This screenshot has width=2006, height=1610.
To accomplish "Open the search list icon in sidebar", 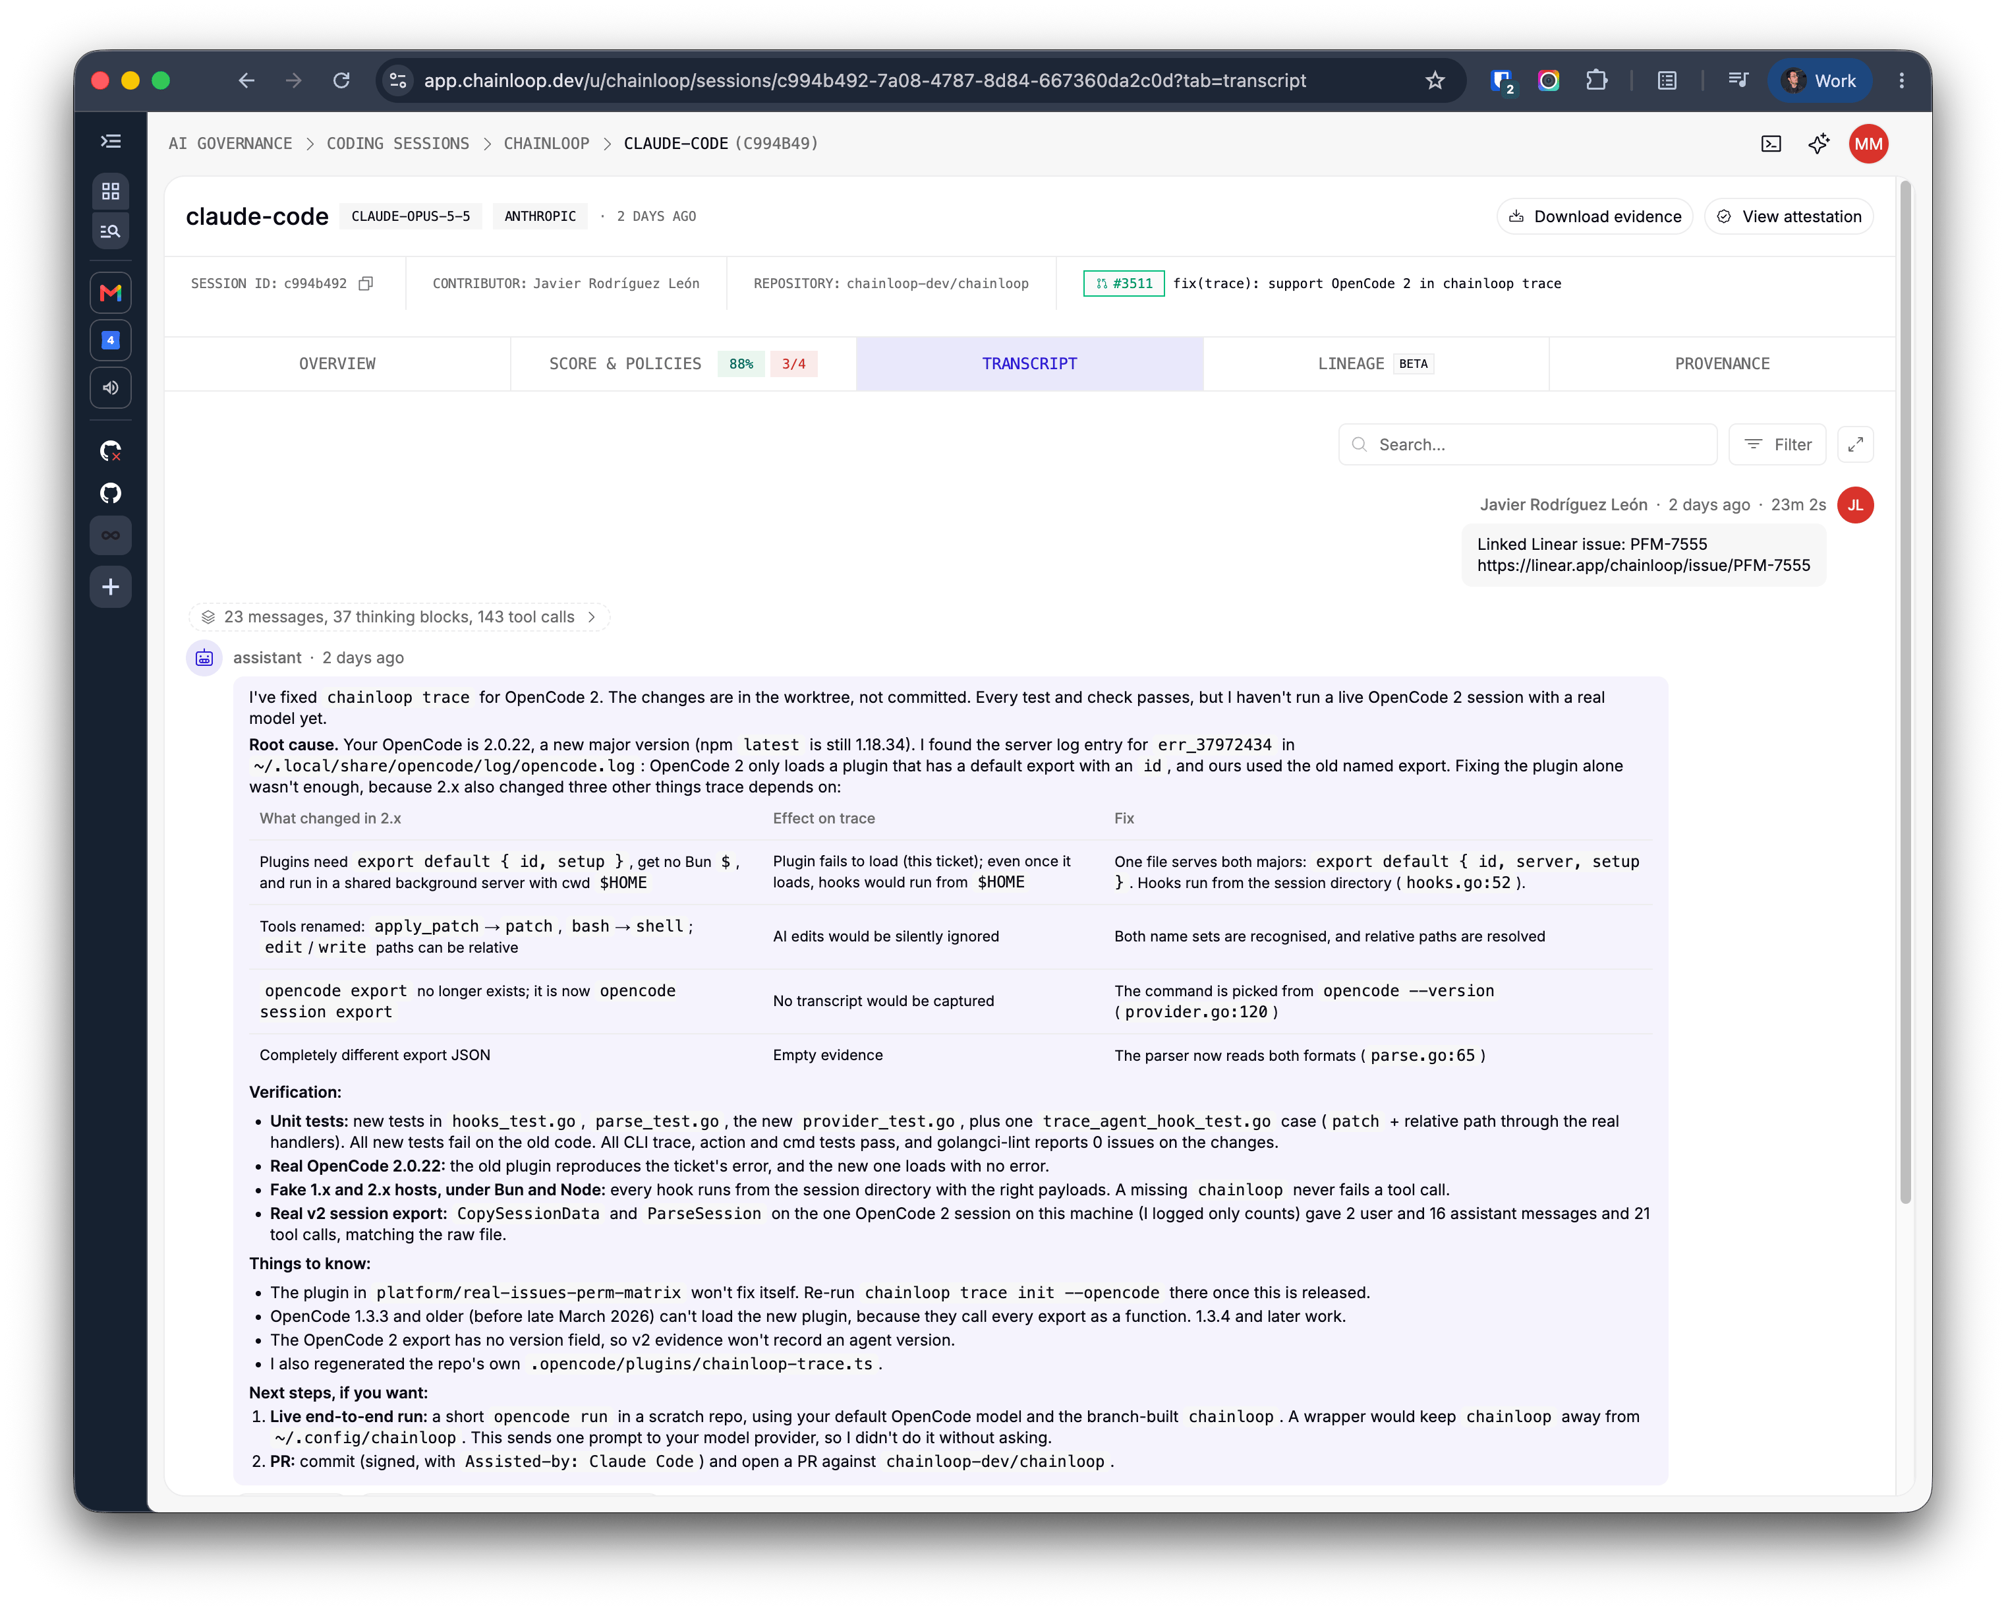I will (x=111, y=231).
